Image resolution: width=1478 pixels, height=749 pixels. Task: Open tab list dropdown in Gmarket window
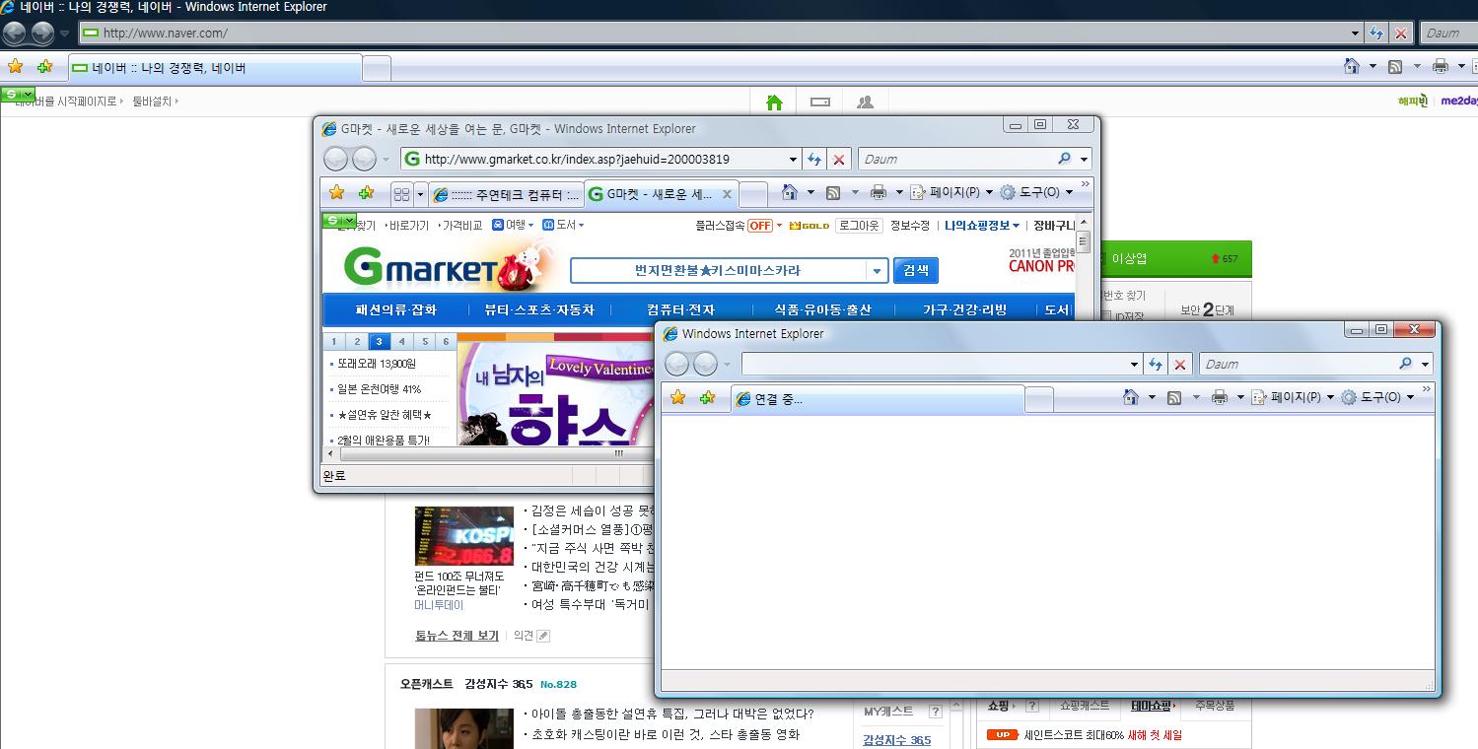[x=420, y=194]
